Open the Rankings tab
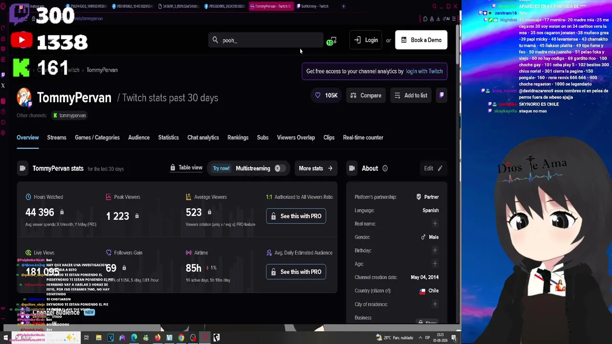The image size is (612, 344). pos(238,138)
